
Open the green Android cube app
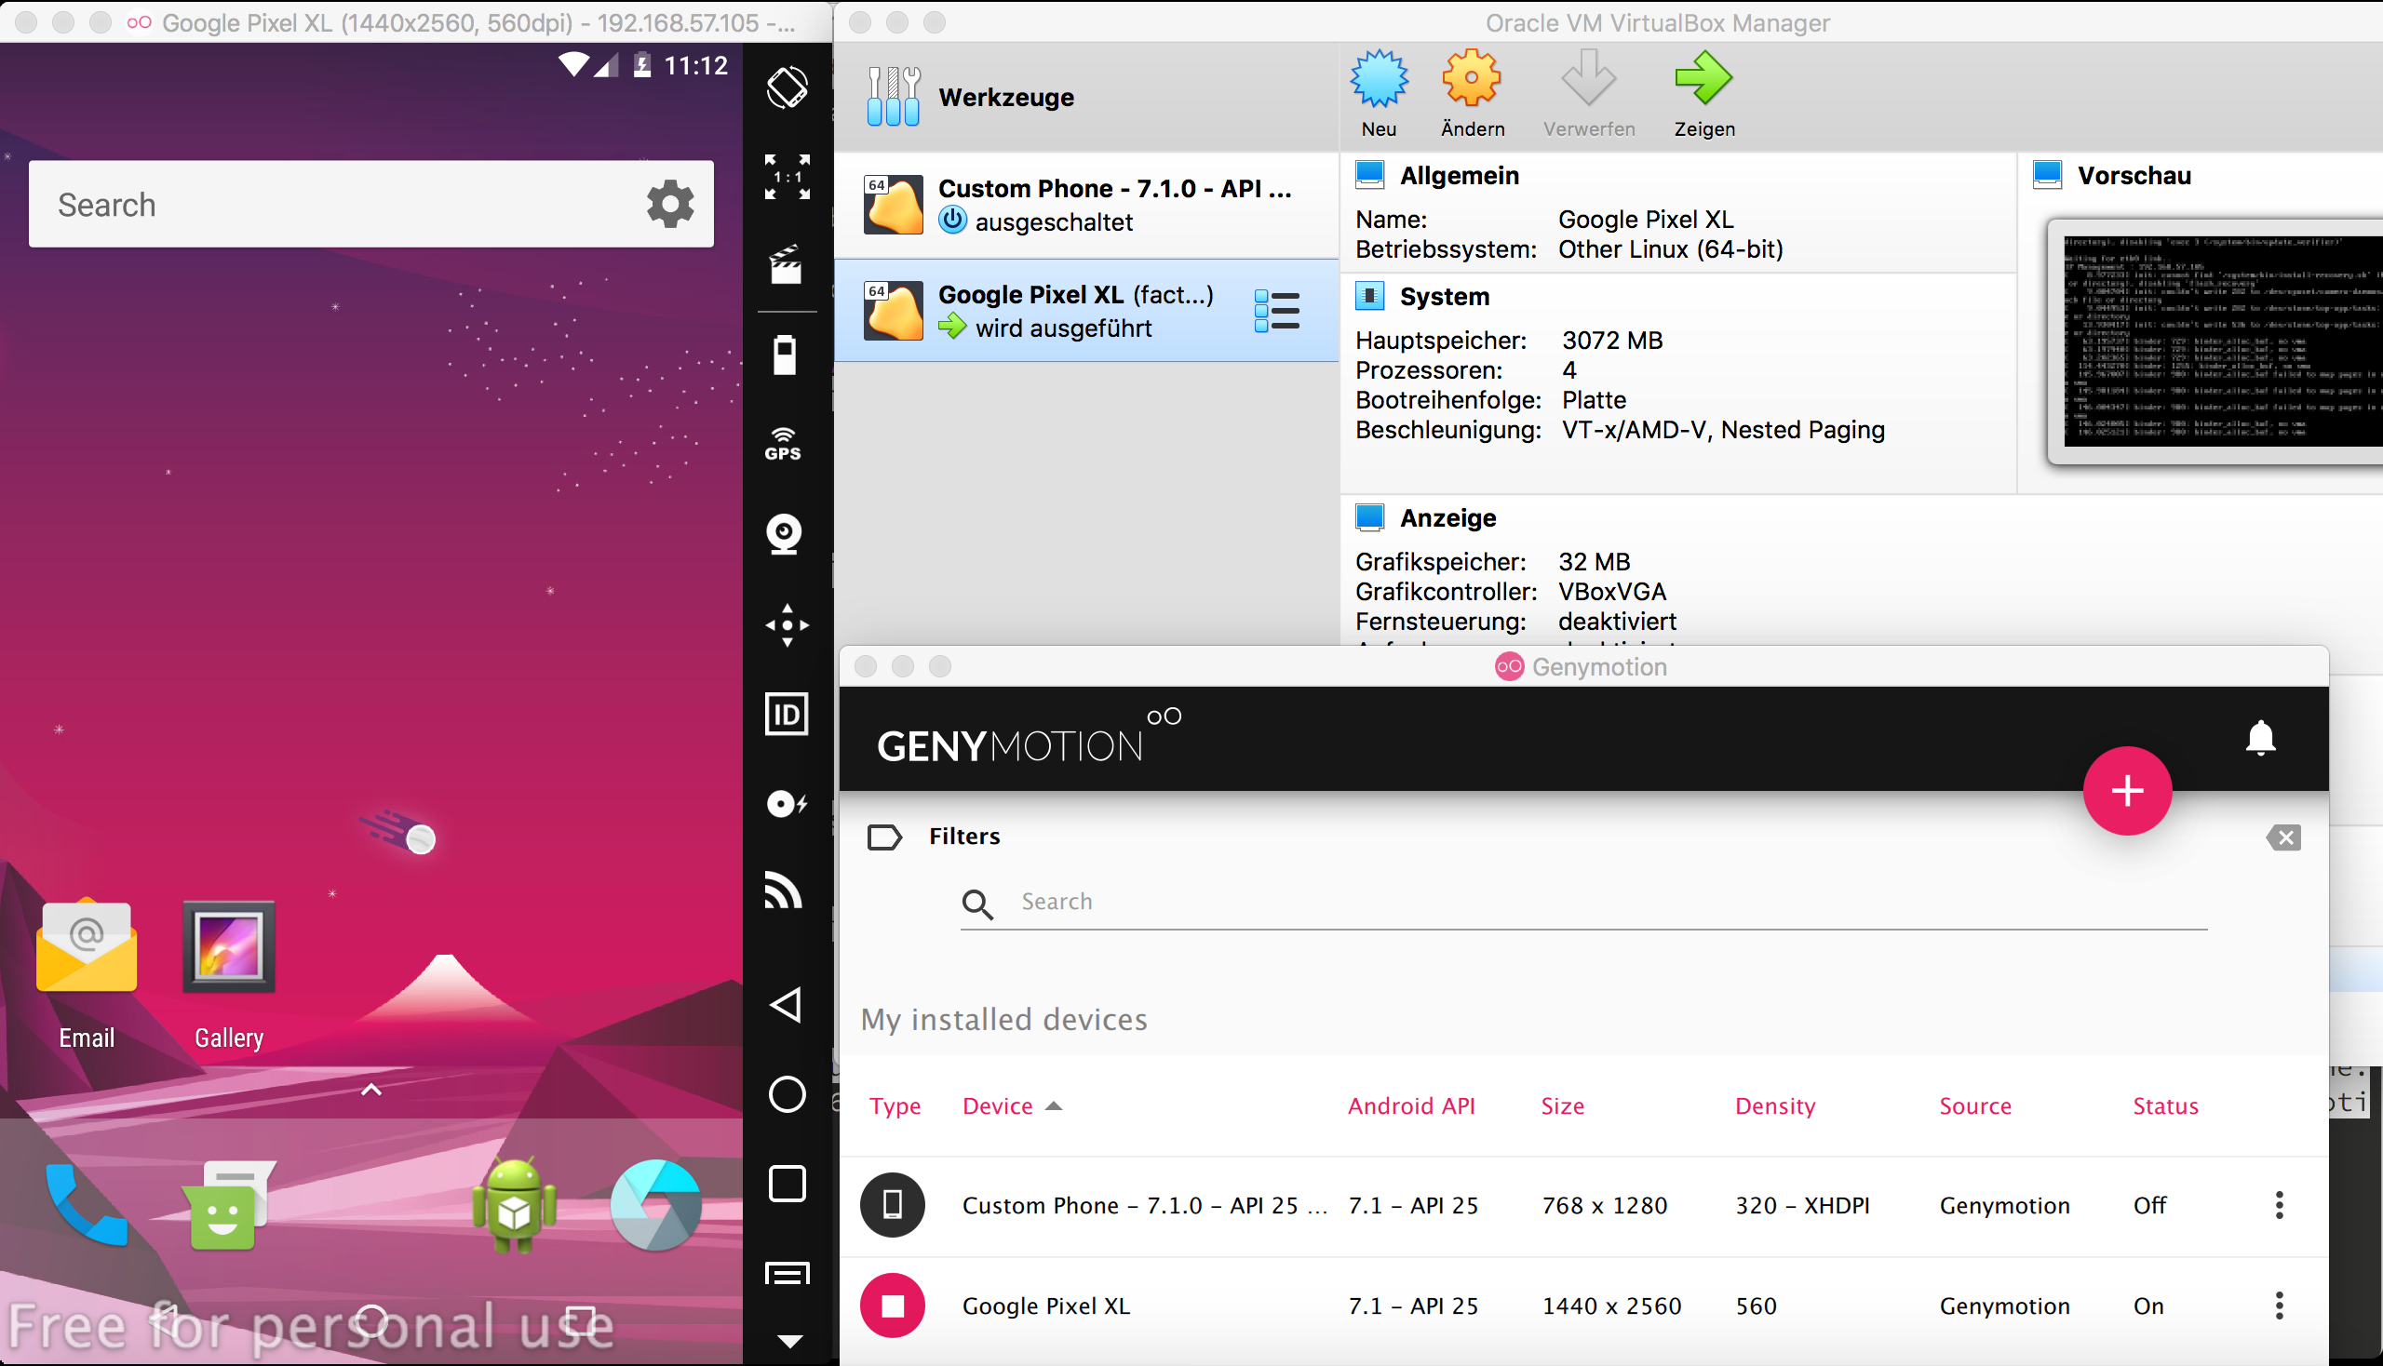[x=514, y=1205]
